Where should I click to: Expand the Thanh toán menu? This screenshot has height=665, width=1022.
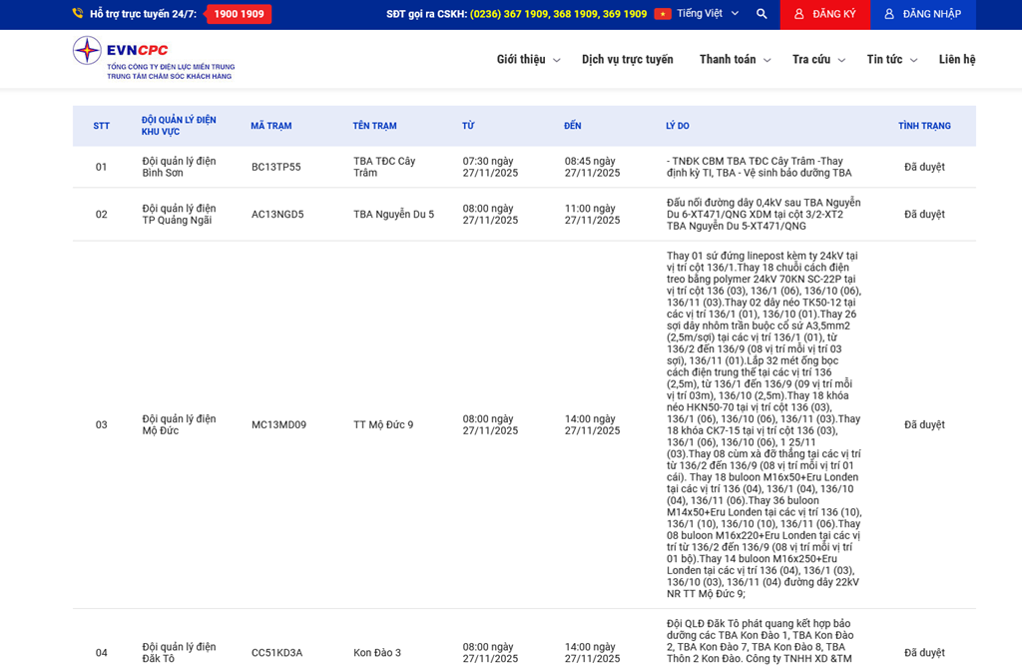coord(735,60)
